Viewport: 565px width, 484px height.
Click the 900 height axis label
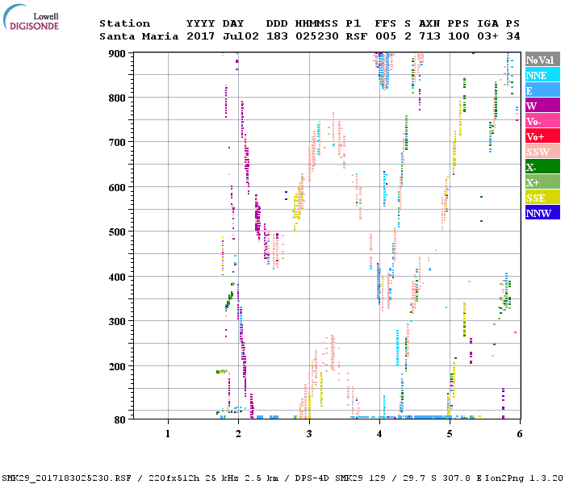tap(117, 54)
